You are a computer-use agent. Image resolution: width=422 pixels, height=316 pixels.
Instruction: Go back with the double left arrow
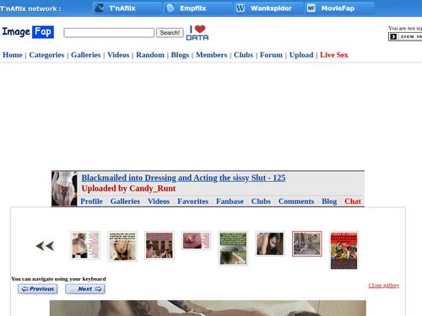[45, 246]
